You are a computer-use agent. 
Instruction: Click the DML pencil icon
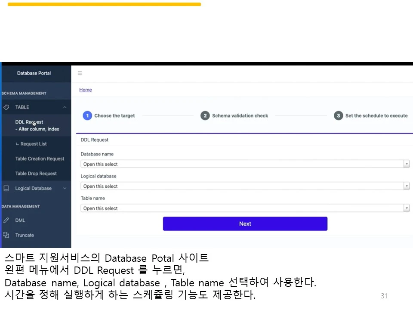pos(6,220)
